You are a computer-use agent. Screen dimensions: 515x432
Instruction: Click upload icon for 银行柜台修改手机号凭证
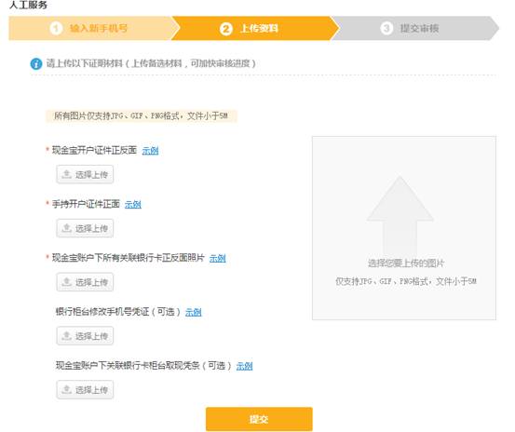(x=67, y=335)
